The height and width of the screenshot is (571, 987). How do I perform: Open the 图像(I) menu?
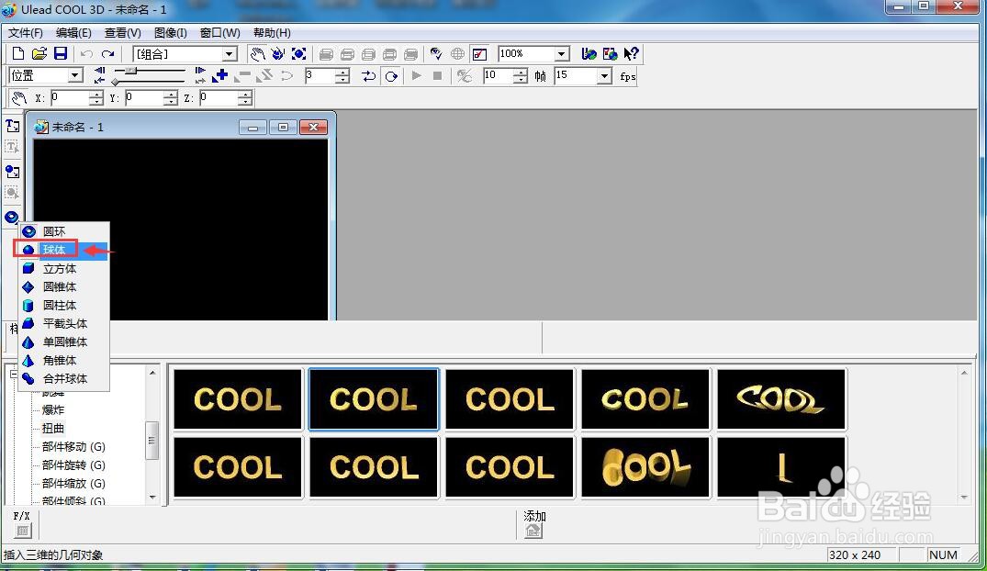click(x=170, y=33)
